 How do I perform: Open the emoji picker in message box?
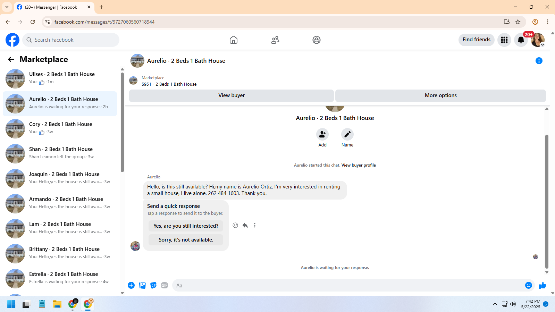529,285
